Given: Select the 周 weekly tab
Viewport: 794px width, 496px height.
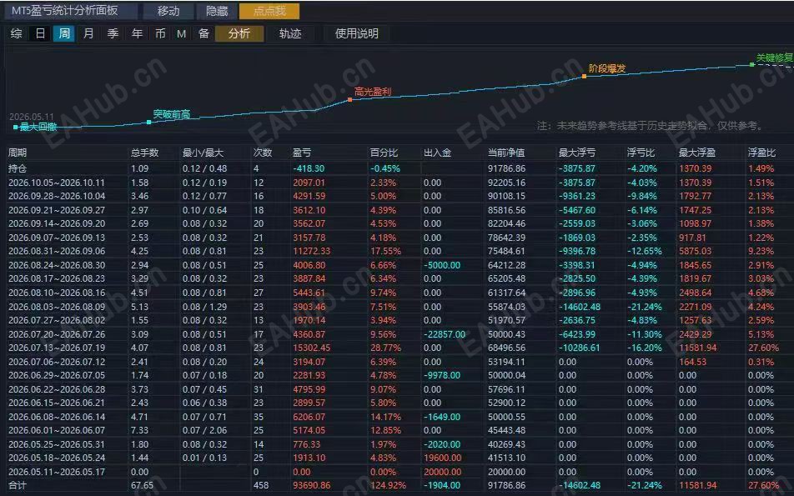Looking at the screenshot, I should tap(64, 33).
